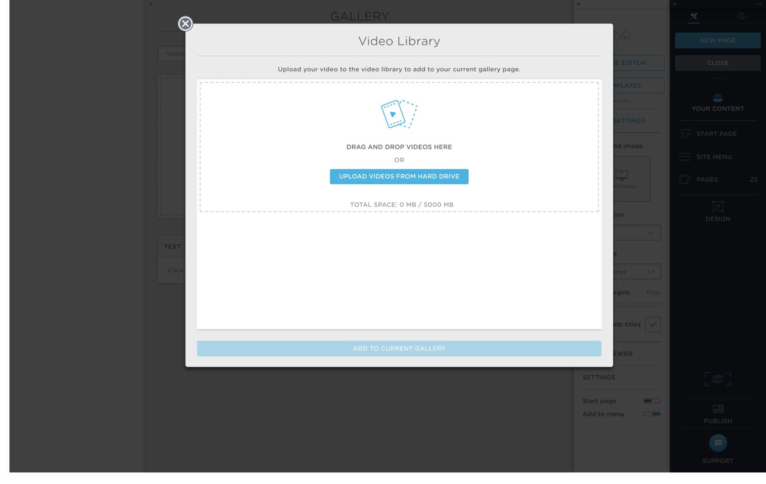Toggle the thumb titles checkbox
Screen dimensions: 766x484
653,324
